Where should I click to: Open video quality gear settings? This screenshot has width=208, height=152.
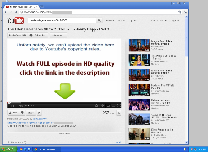(x=97, y=106)
